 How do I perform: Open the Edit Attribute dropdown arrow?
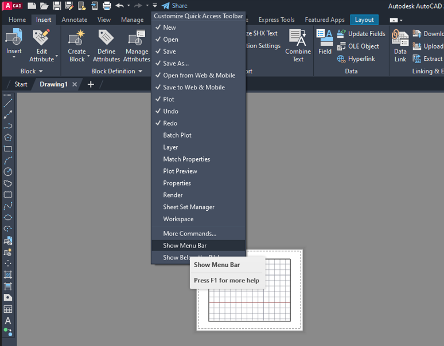(x=57, y=56)
